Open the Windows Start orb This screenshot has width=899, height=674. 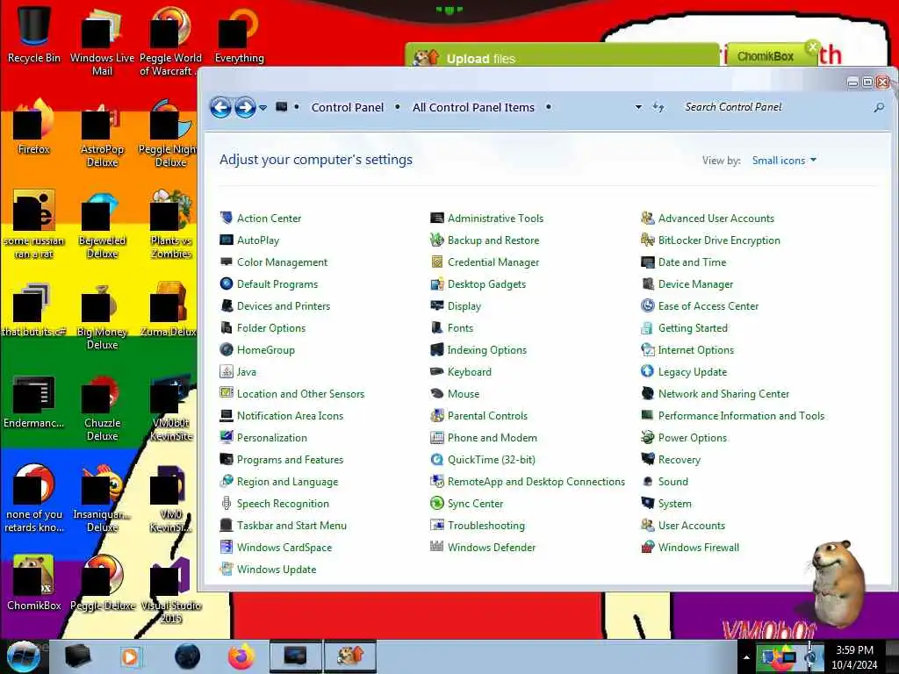[24, 656]
